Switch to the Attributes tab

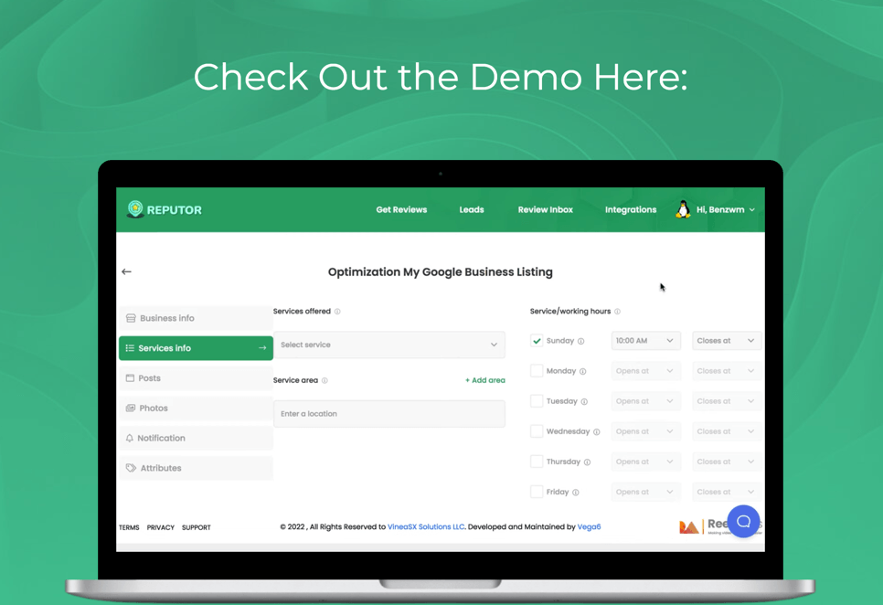tap(196, 468)
